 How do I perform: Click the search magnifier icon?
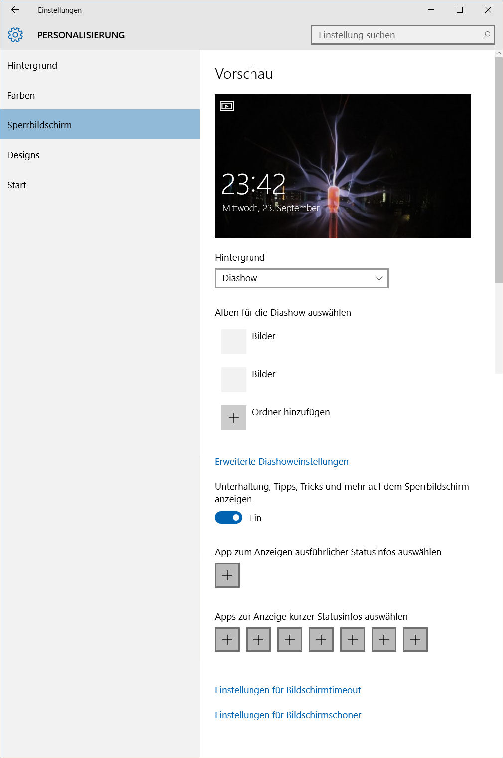click(x=486, y=35)
